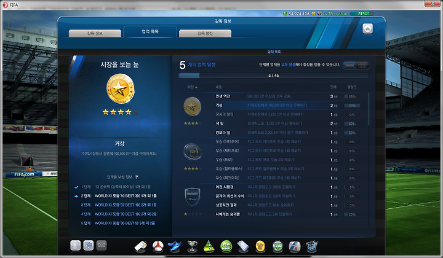Select the 야전 사령관 achievement row
The height and width of the screenshot is (258, 443).
pyautogui.click(x=287, y=187)
